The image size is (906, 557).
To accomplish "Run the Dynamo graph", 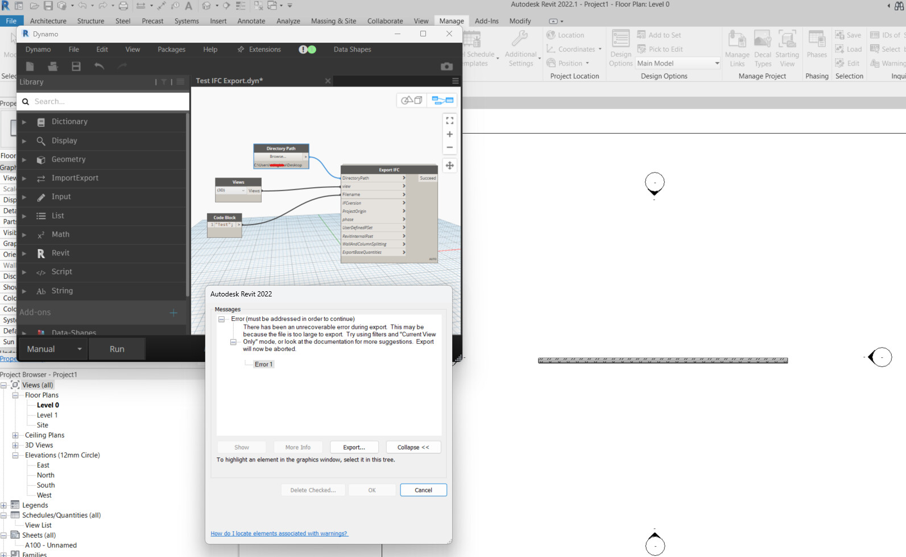I will pos(117,349).
